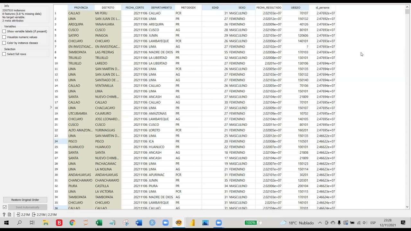Launch the red B app on taskbar
Image resolution: width=411 pixels, height=231 pixels.
tap(59, 223)
